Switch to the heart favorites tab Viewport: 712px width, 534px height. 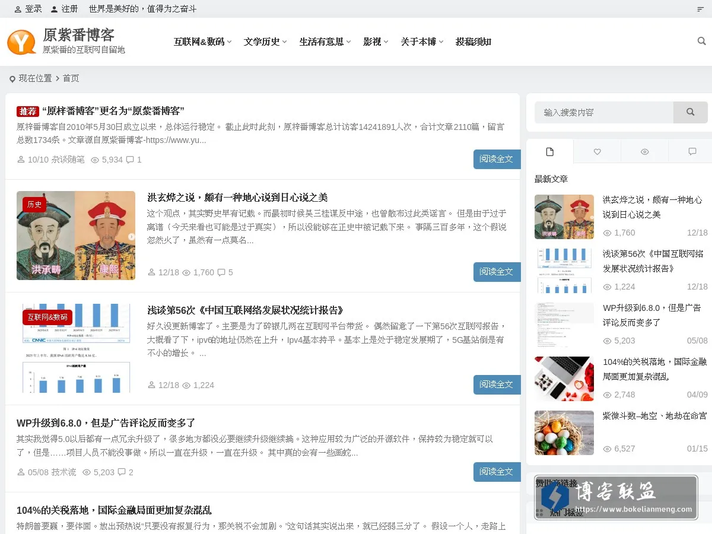click(x=597, y=152)
